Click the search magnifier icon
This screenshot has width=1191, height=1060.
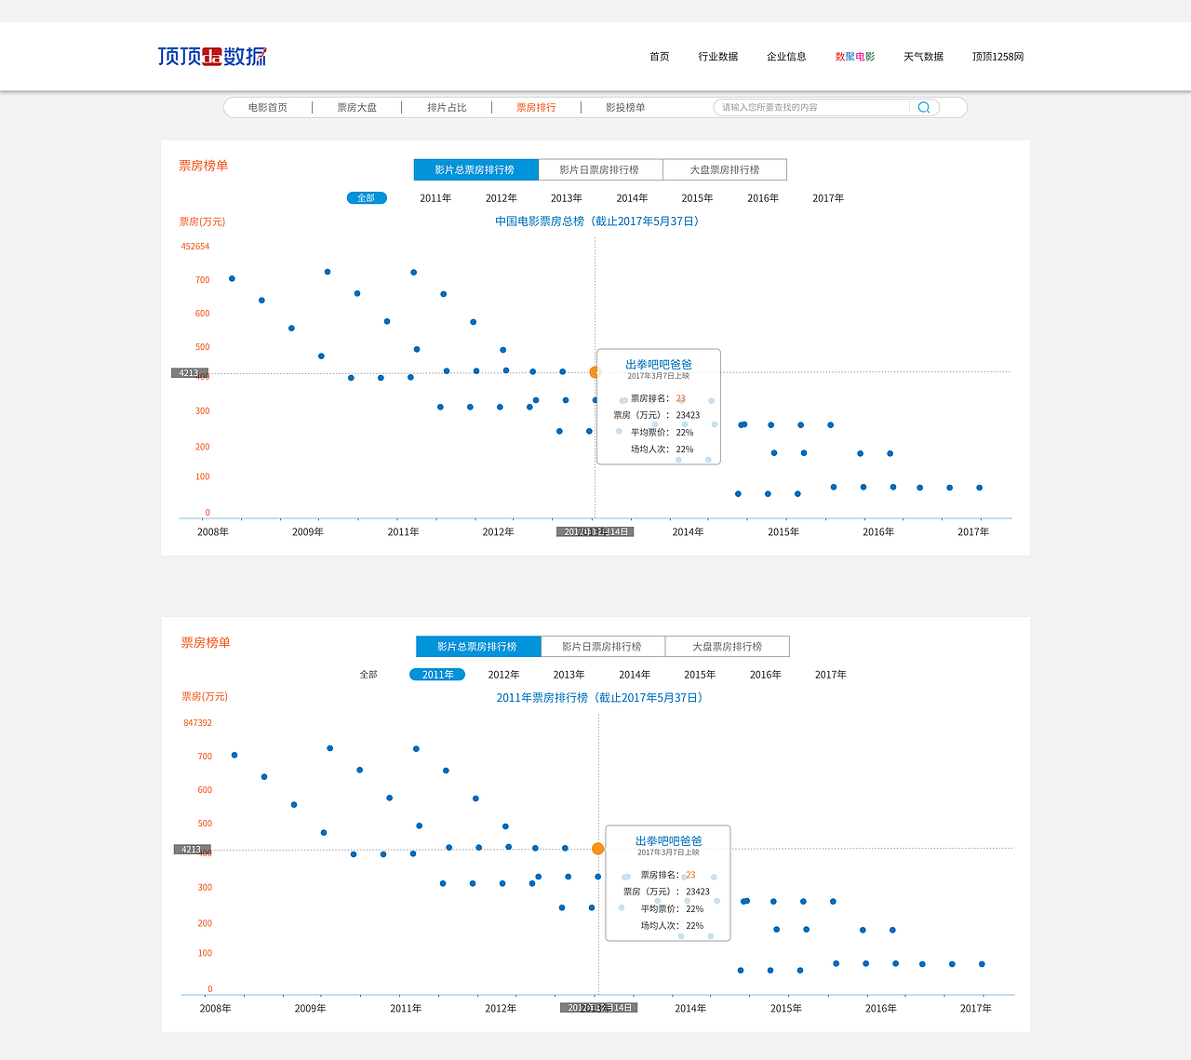[924, 108]
